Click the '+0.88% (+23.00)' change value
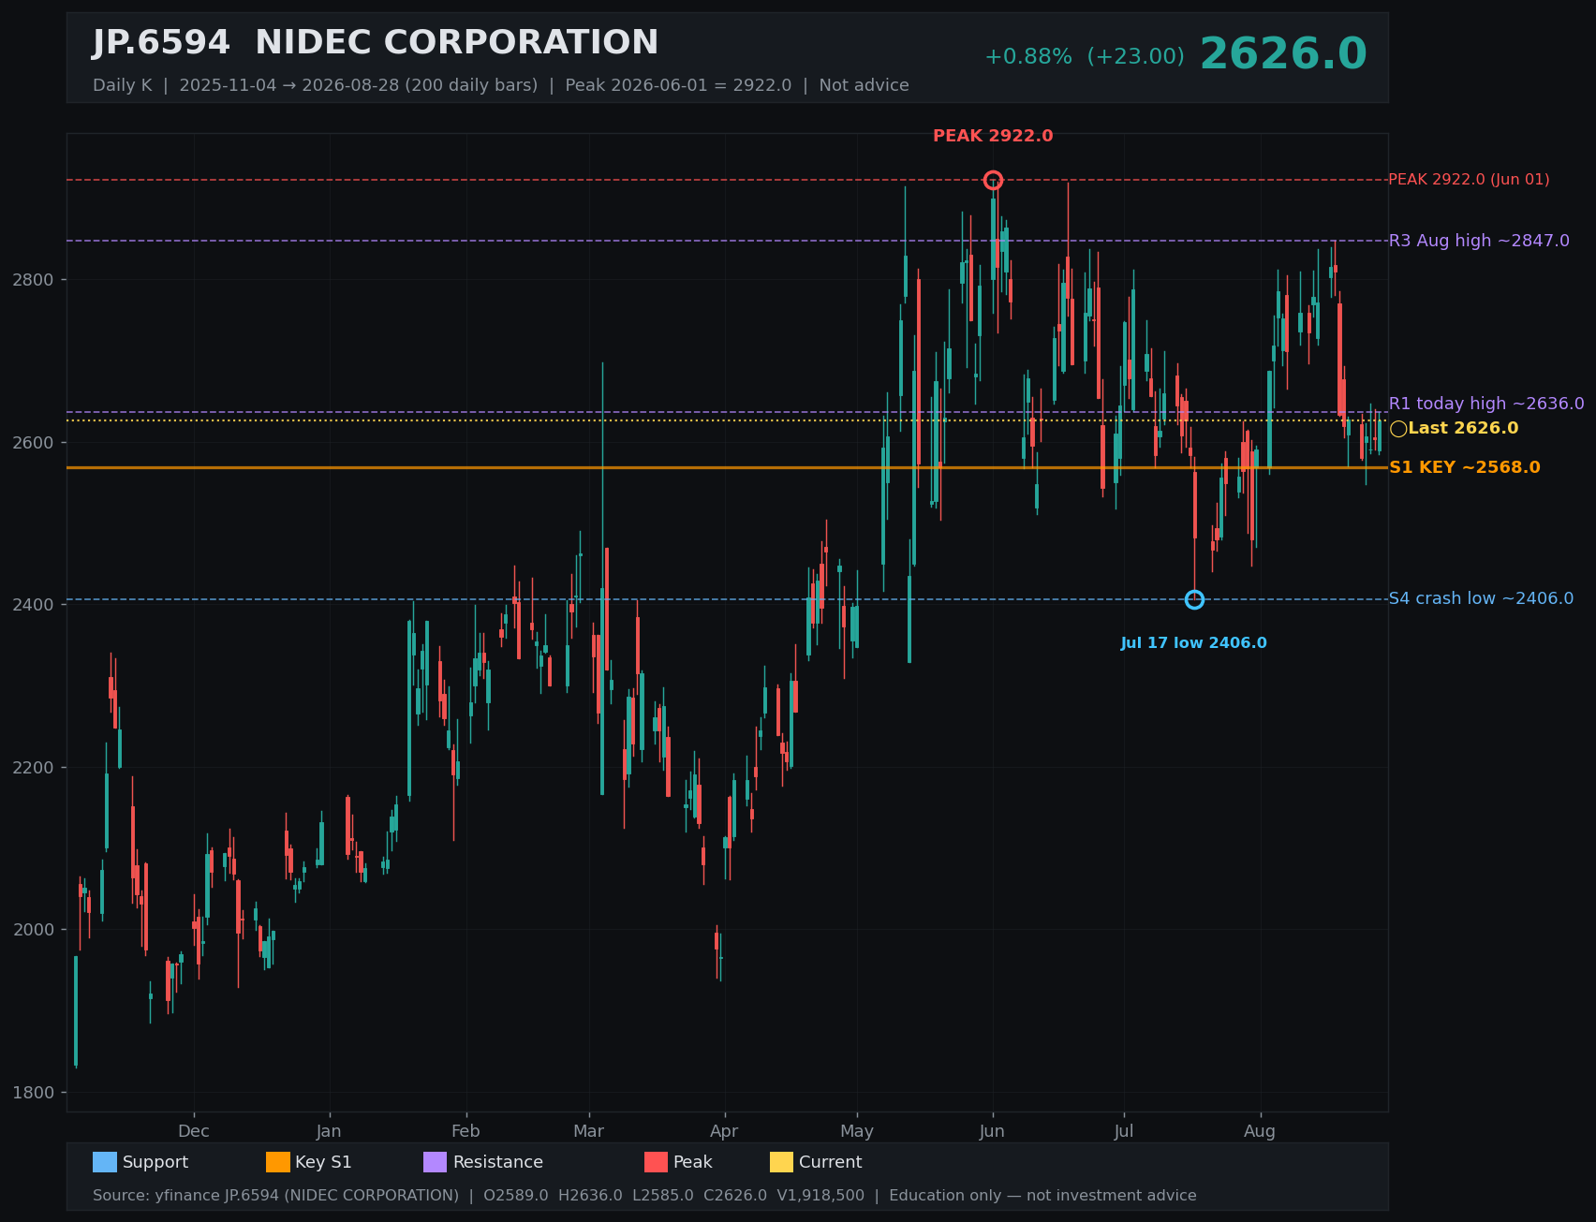1596x1222 pixels. (1084, 57)
